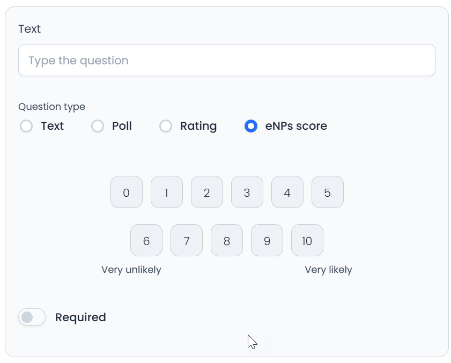
Task: Select the eNPs score radio option
Action: pyautogui.click(x=251, y=126)
